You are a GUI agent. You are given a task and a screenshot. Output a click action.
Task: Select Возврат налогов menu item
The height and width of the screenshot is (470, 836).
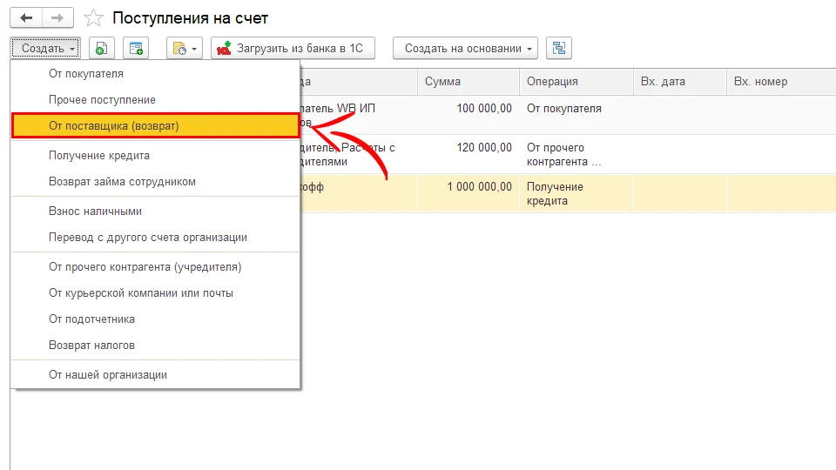pyautogui.click(x=91, y=346)
